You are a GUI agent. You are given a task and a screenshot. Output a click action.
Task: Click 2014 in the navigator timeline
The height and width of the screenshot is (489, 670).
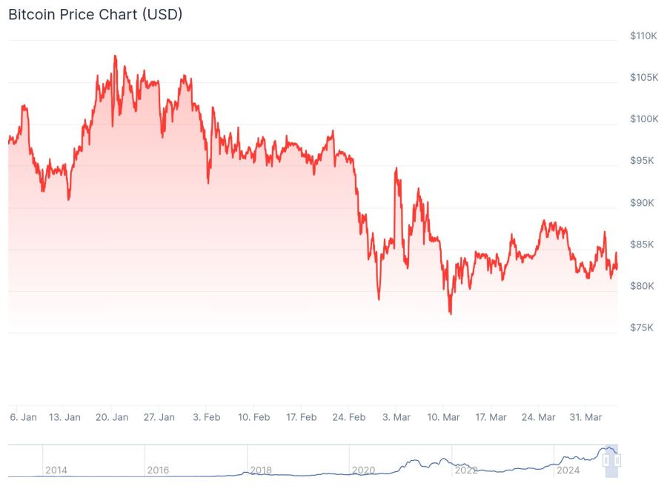(56, 470)
